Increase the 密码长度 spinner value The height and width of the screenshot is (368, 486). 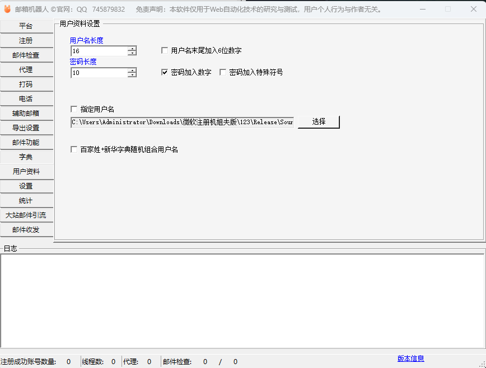pyautogui.click(x=132, y=70)
